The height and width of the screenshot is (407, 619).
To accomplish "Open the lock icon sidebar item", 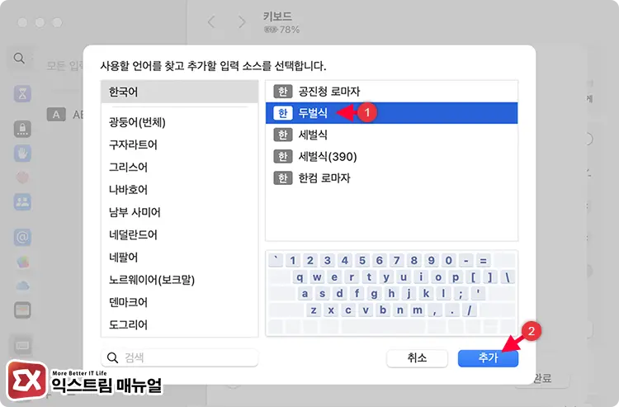I will point(22,129).
